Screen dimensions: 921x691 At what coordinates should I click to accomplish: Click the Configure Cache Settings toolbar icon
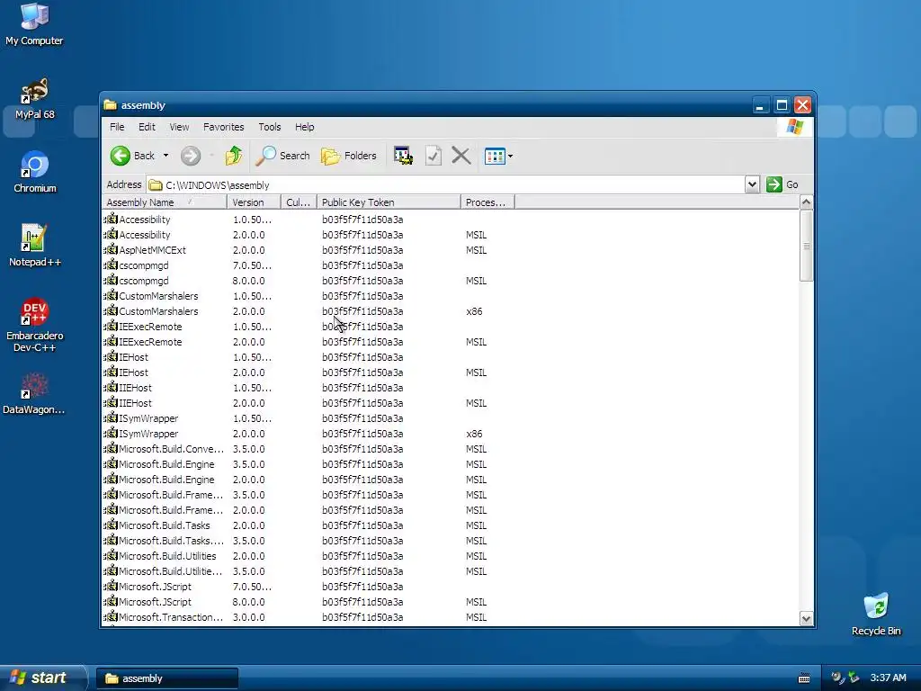[403, 156]
